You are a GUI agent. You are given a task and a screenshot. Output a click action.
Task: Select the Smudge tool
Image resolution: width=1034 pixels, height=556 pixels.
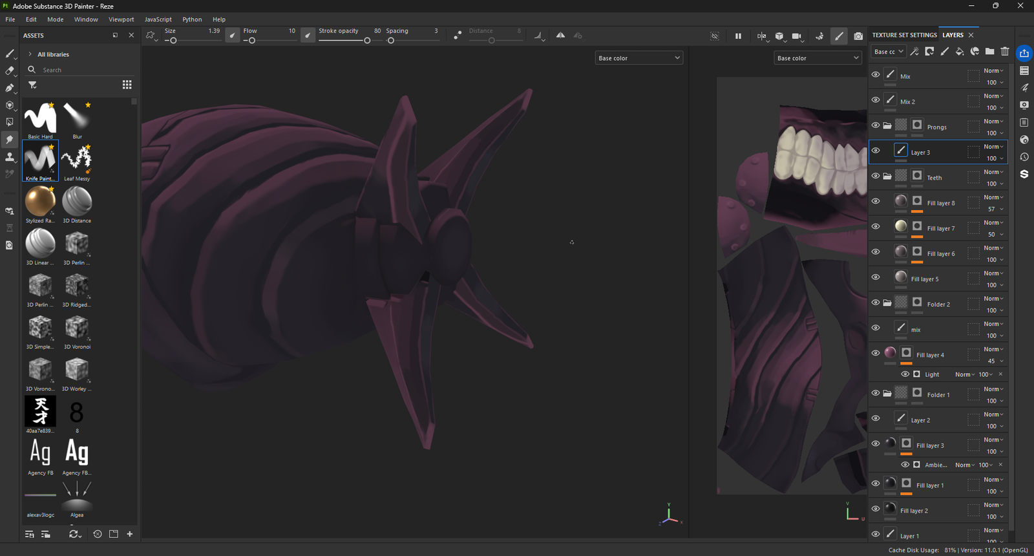(x=9, y=140)
